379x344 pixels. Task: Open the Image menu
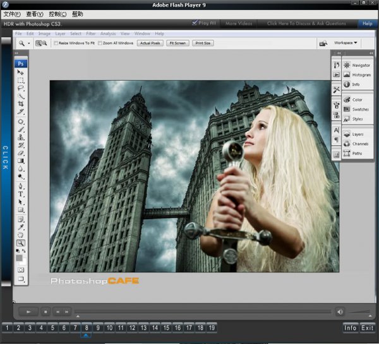pyautogui.click(x=44, y=33)
